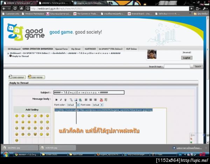Click the Search topic input field
The height and width of the screenshot is (164, 210).
coord(177,66)
